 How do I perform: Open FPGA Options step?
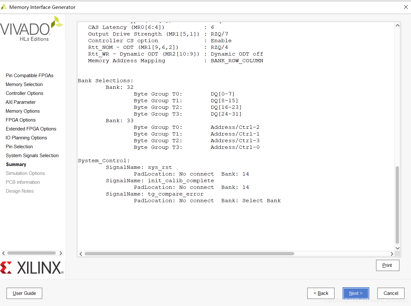click(x=21, y=120)
